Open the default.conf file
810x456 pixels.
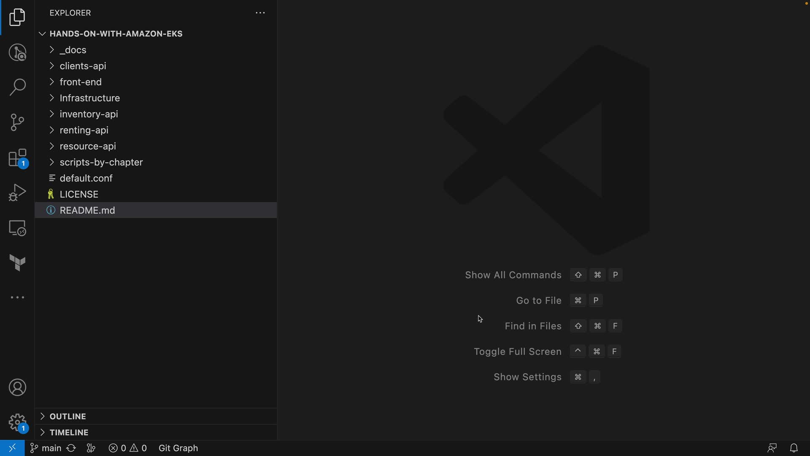click(86, 178)
